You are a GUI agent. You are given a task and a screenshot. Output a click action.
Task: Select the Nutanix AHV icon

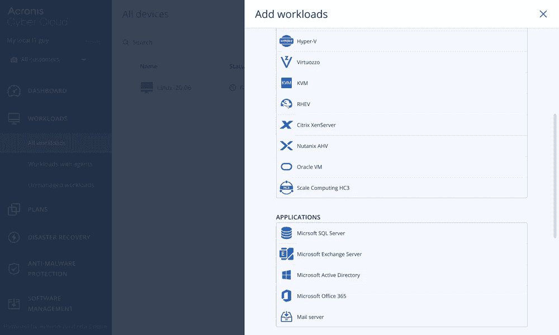pos(286,146)
